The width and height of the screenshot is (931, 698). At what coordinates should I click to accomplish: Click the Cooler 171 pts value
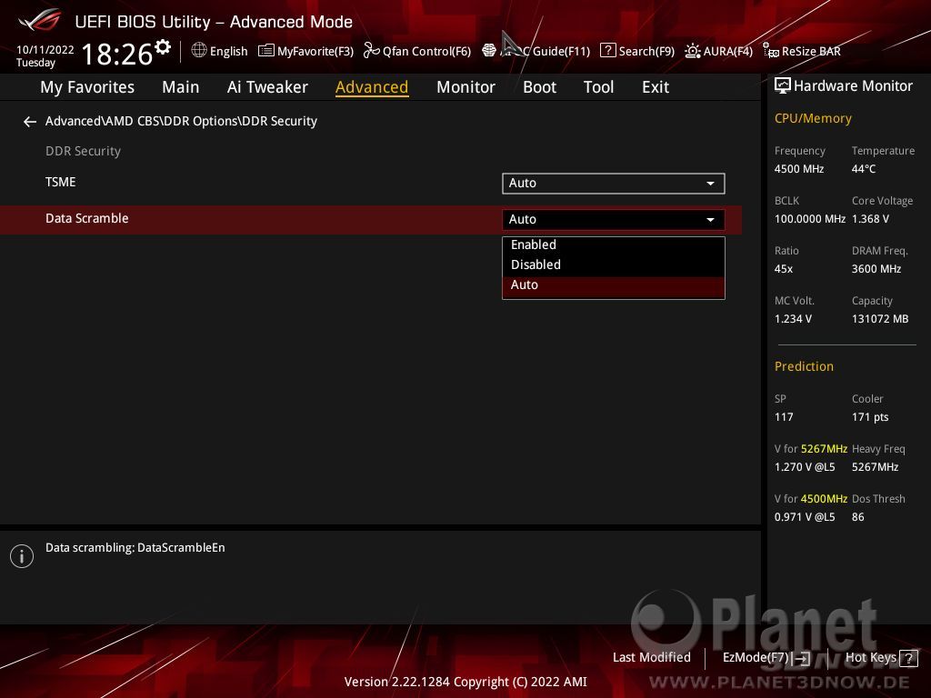(x=870, y=417)
